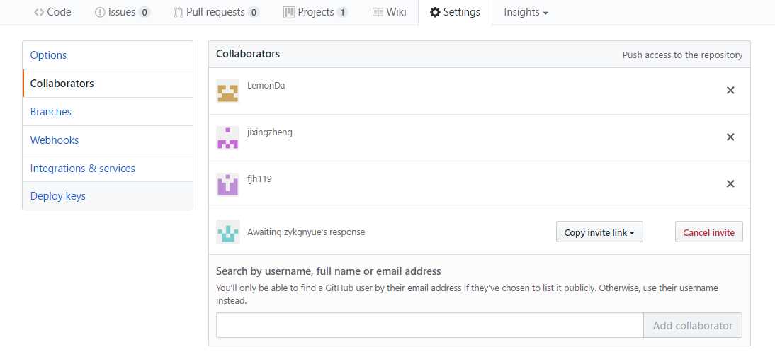The image size is (775, 352).
Task: Click the Settings gear icon
Action: point(435,12)
